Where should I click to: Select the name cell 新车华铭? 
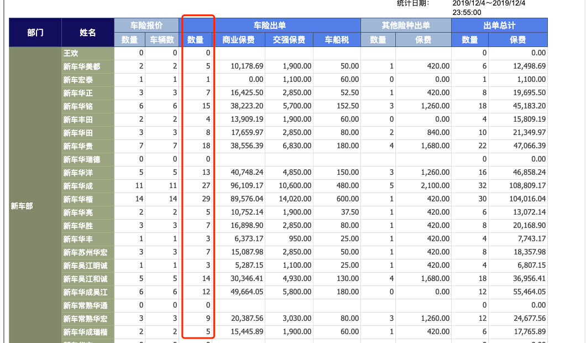[88, 106]
